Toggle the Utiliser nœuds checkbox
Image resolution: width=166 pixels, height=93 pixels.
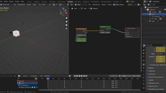pyautogui.click(x=114, y=5)
